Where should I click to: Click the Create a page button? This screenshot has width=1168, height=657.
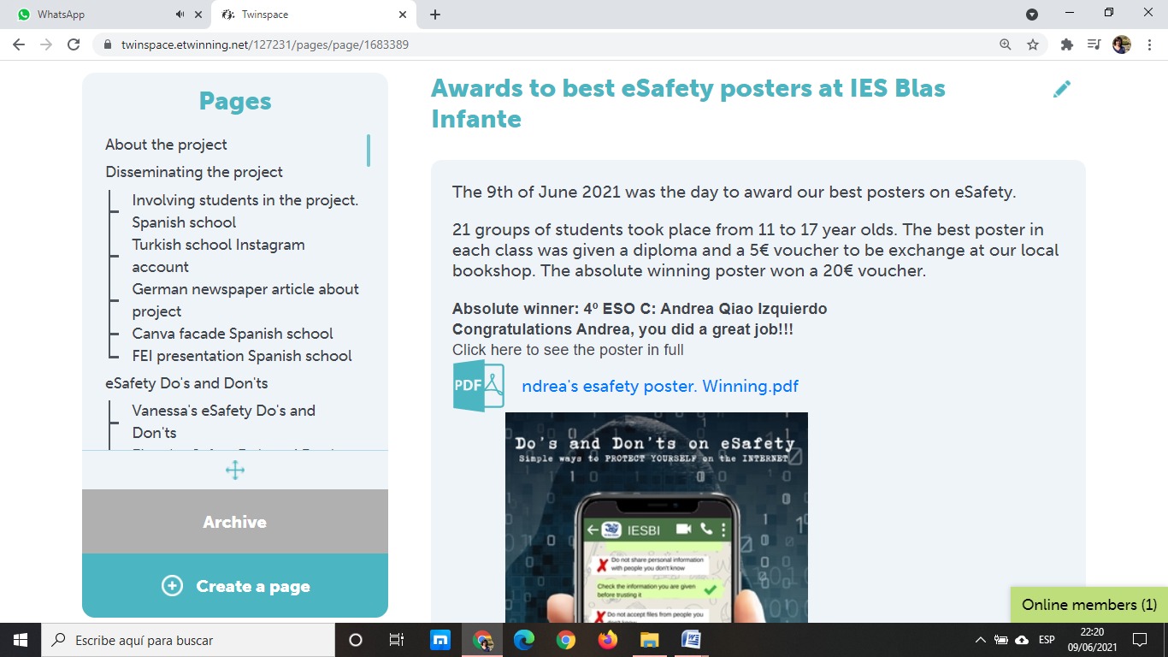coord(235,586)
